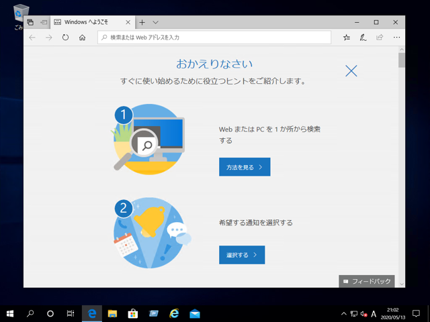The image size is (430, 322).
Task: Open Task View on taskbar
Action: coord(71,313)
